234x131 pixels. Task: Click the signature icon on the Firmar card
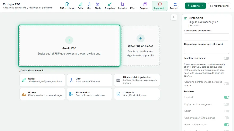click(x=24, y=94)
